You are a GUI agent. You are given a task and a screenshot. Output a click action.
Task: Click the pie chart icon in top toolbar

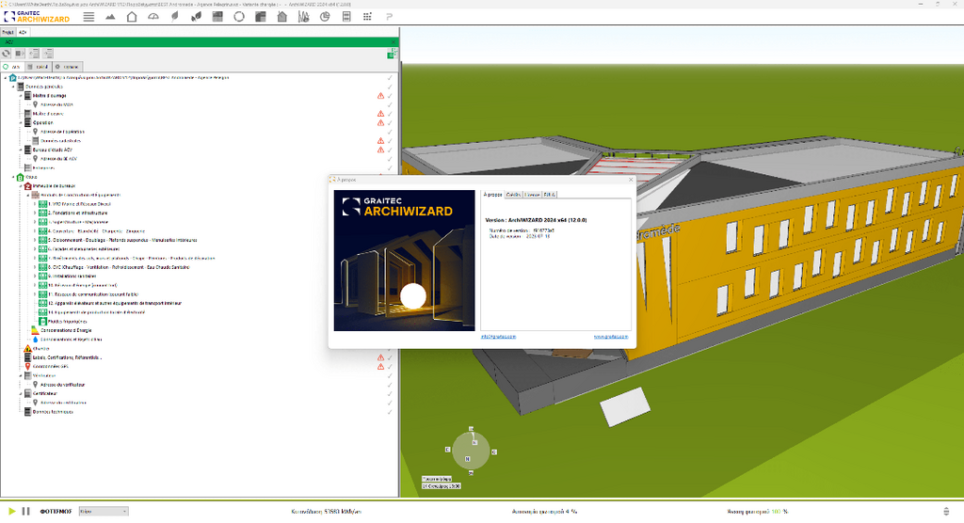click(x=325, y=17)
